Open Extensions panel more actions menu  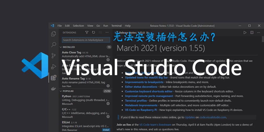[107, 32]
